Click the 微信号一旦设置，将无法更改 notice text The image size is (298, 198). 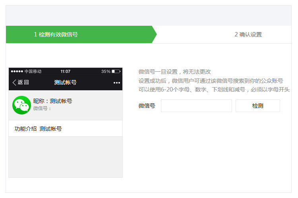pyautogui.click(x=174, y=72)
